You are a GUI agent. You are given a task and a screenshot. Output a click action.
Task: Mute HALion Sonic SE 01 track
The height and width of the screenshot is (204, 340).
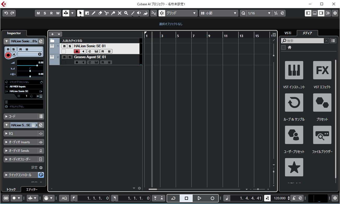[64, 46]
